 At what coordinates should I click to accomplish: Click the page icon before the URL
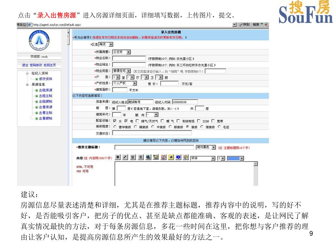(30, 25)
